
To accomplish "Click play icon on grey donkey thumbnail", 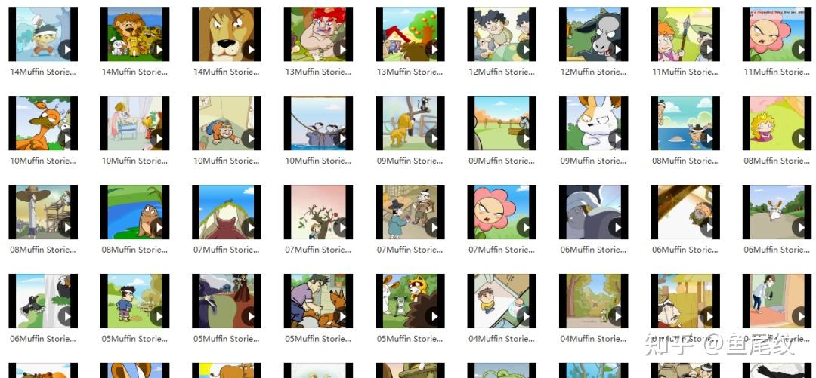I will pos(617,49).
